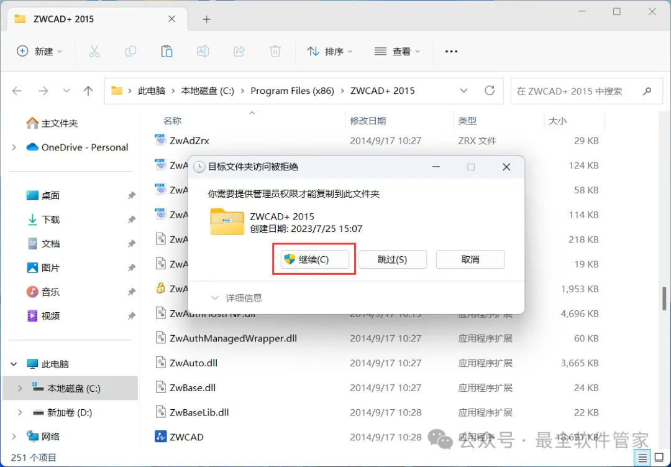
Task: Click 本地磁盘 (C:) breadcrumb segment
Action: click(x=208, y=91)
